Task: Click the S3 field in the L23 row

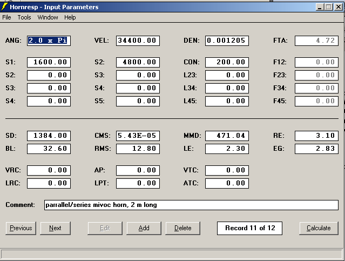Action: 138,75
